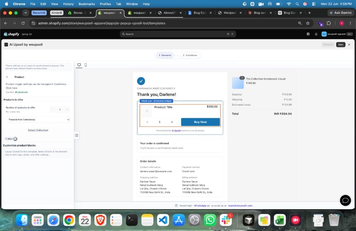The width and height of the screenshot is (356, 231).
Task: Click the Shopify search field
Action: click(x=178, y=34)
